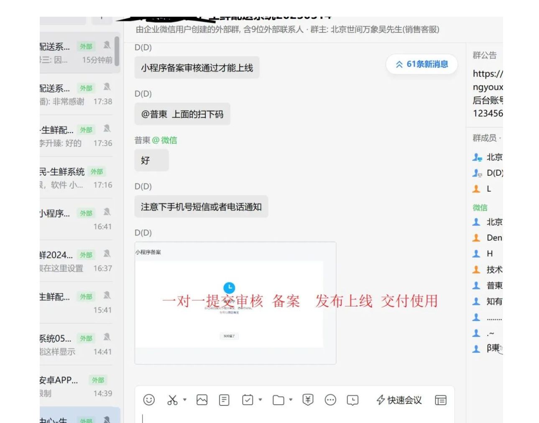
Task: Click message 小程序备案审核通过才能上线
Action: click(197, 68)
